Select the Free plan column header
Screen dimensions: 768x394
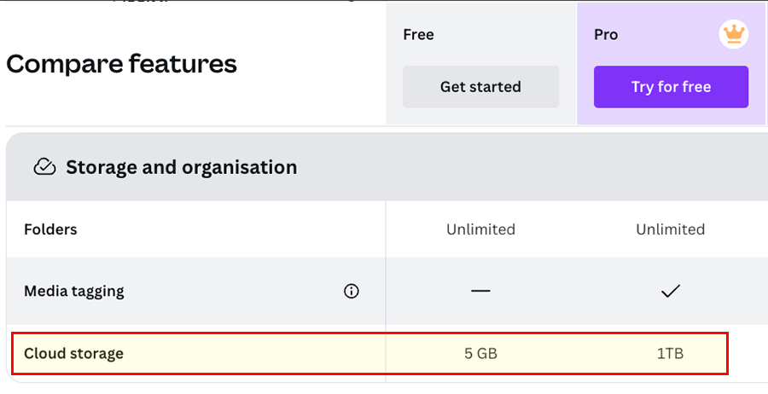click(x=418, y=35)
